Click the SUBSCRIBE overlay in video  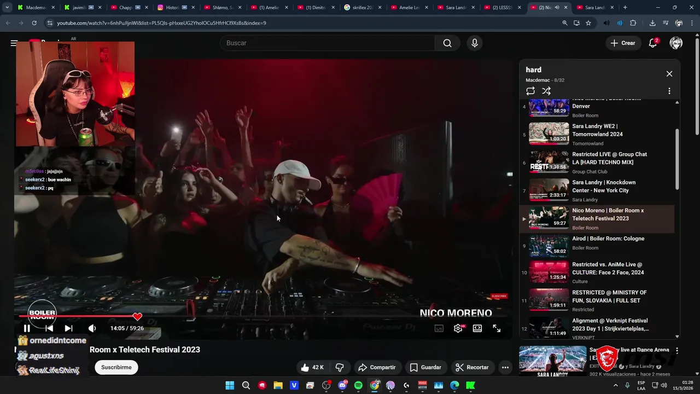[499, 296]
